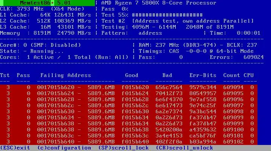This screenshot has width=271, height=151.
Task: Click the Test #2 address test description
Action: click(x=193, y=21)
